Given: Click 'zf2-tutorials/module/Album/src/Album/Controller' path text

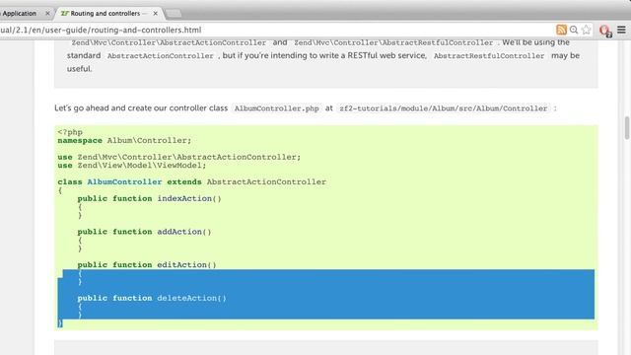Looking at the screenshot, I should pyautogui.click(x=443, y=108).
